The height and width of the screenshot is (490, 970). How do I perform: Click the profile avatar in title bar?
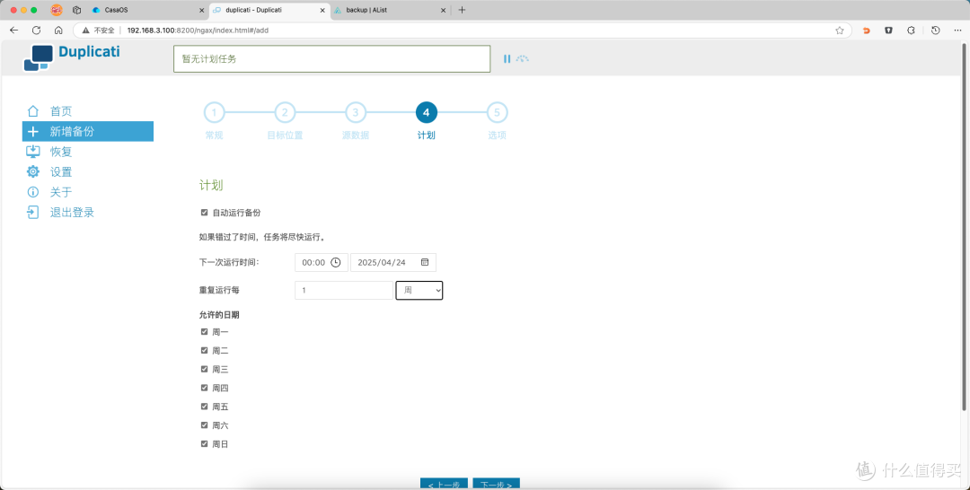[57, 10]
